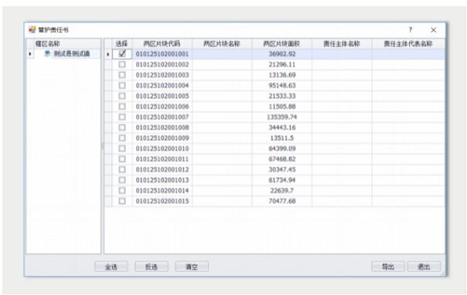Viewport: 467px width, 295px height.
Task: Click area value 34443.16
Action: click(282, 127)
